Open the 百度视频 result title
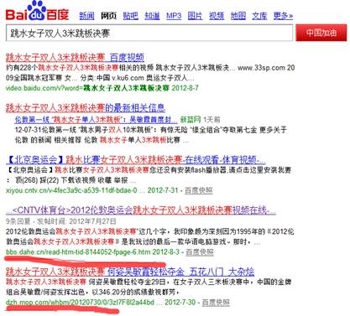 [75, 58]
